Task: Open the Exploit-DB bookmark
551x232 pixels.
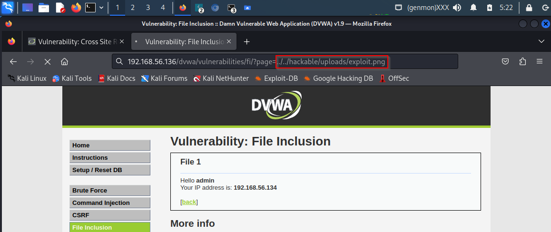Action: click(276, 78)
